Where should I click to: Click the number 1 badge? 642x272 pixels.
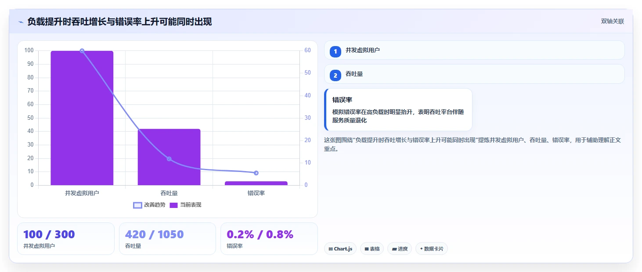[x=335, y=52]
